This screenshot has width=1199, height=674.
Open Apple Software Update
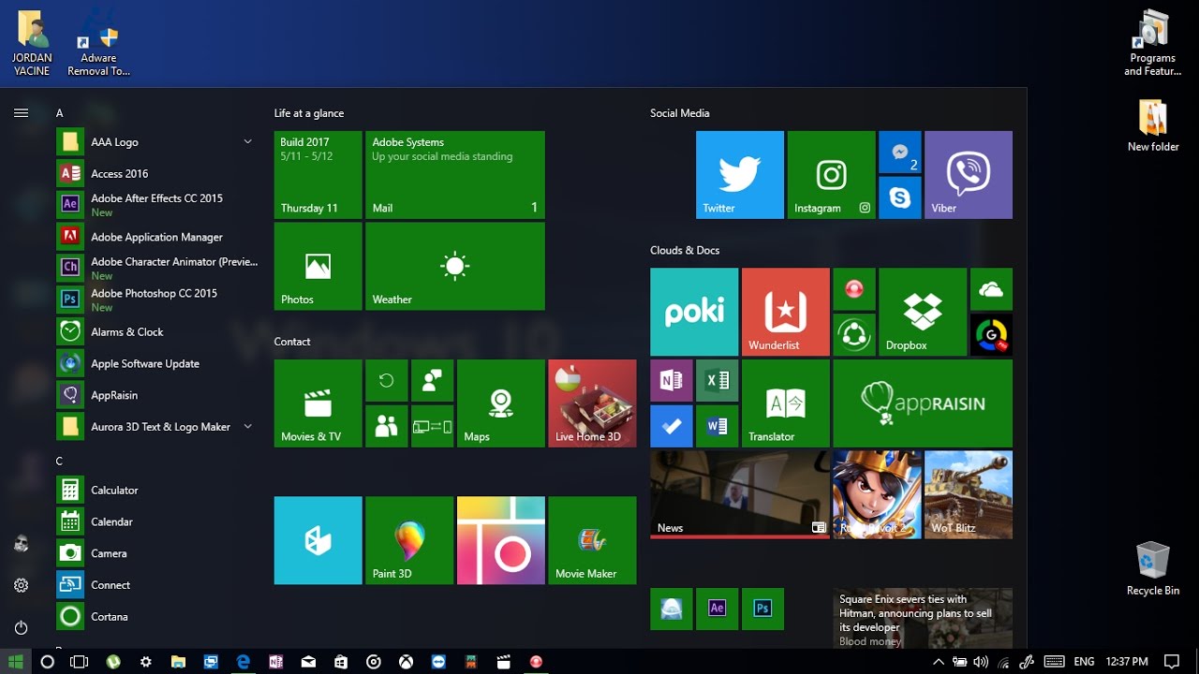[x=155, y=363]
